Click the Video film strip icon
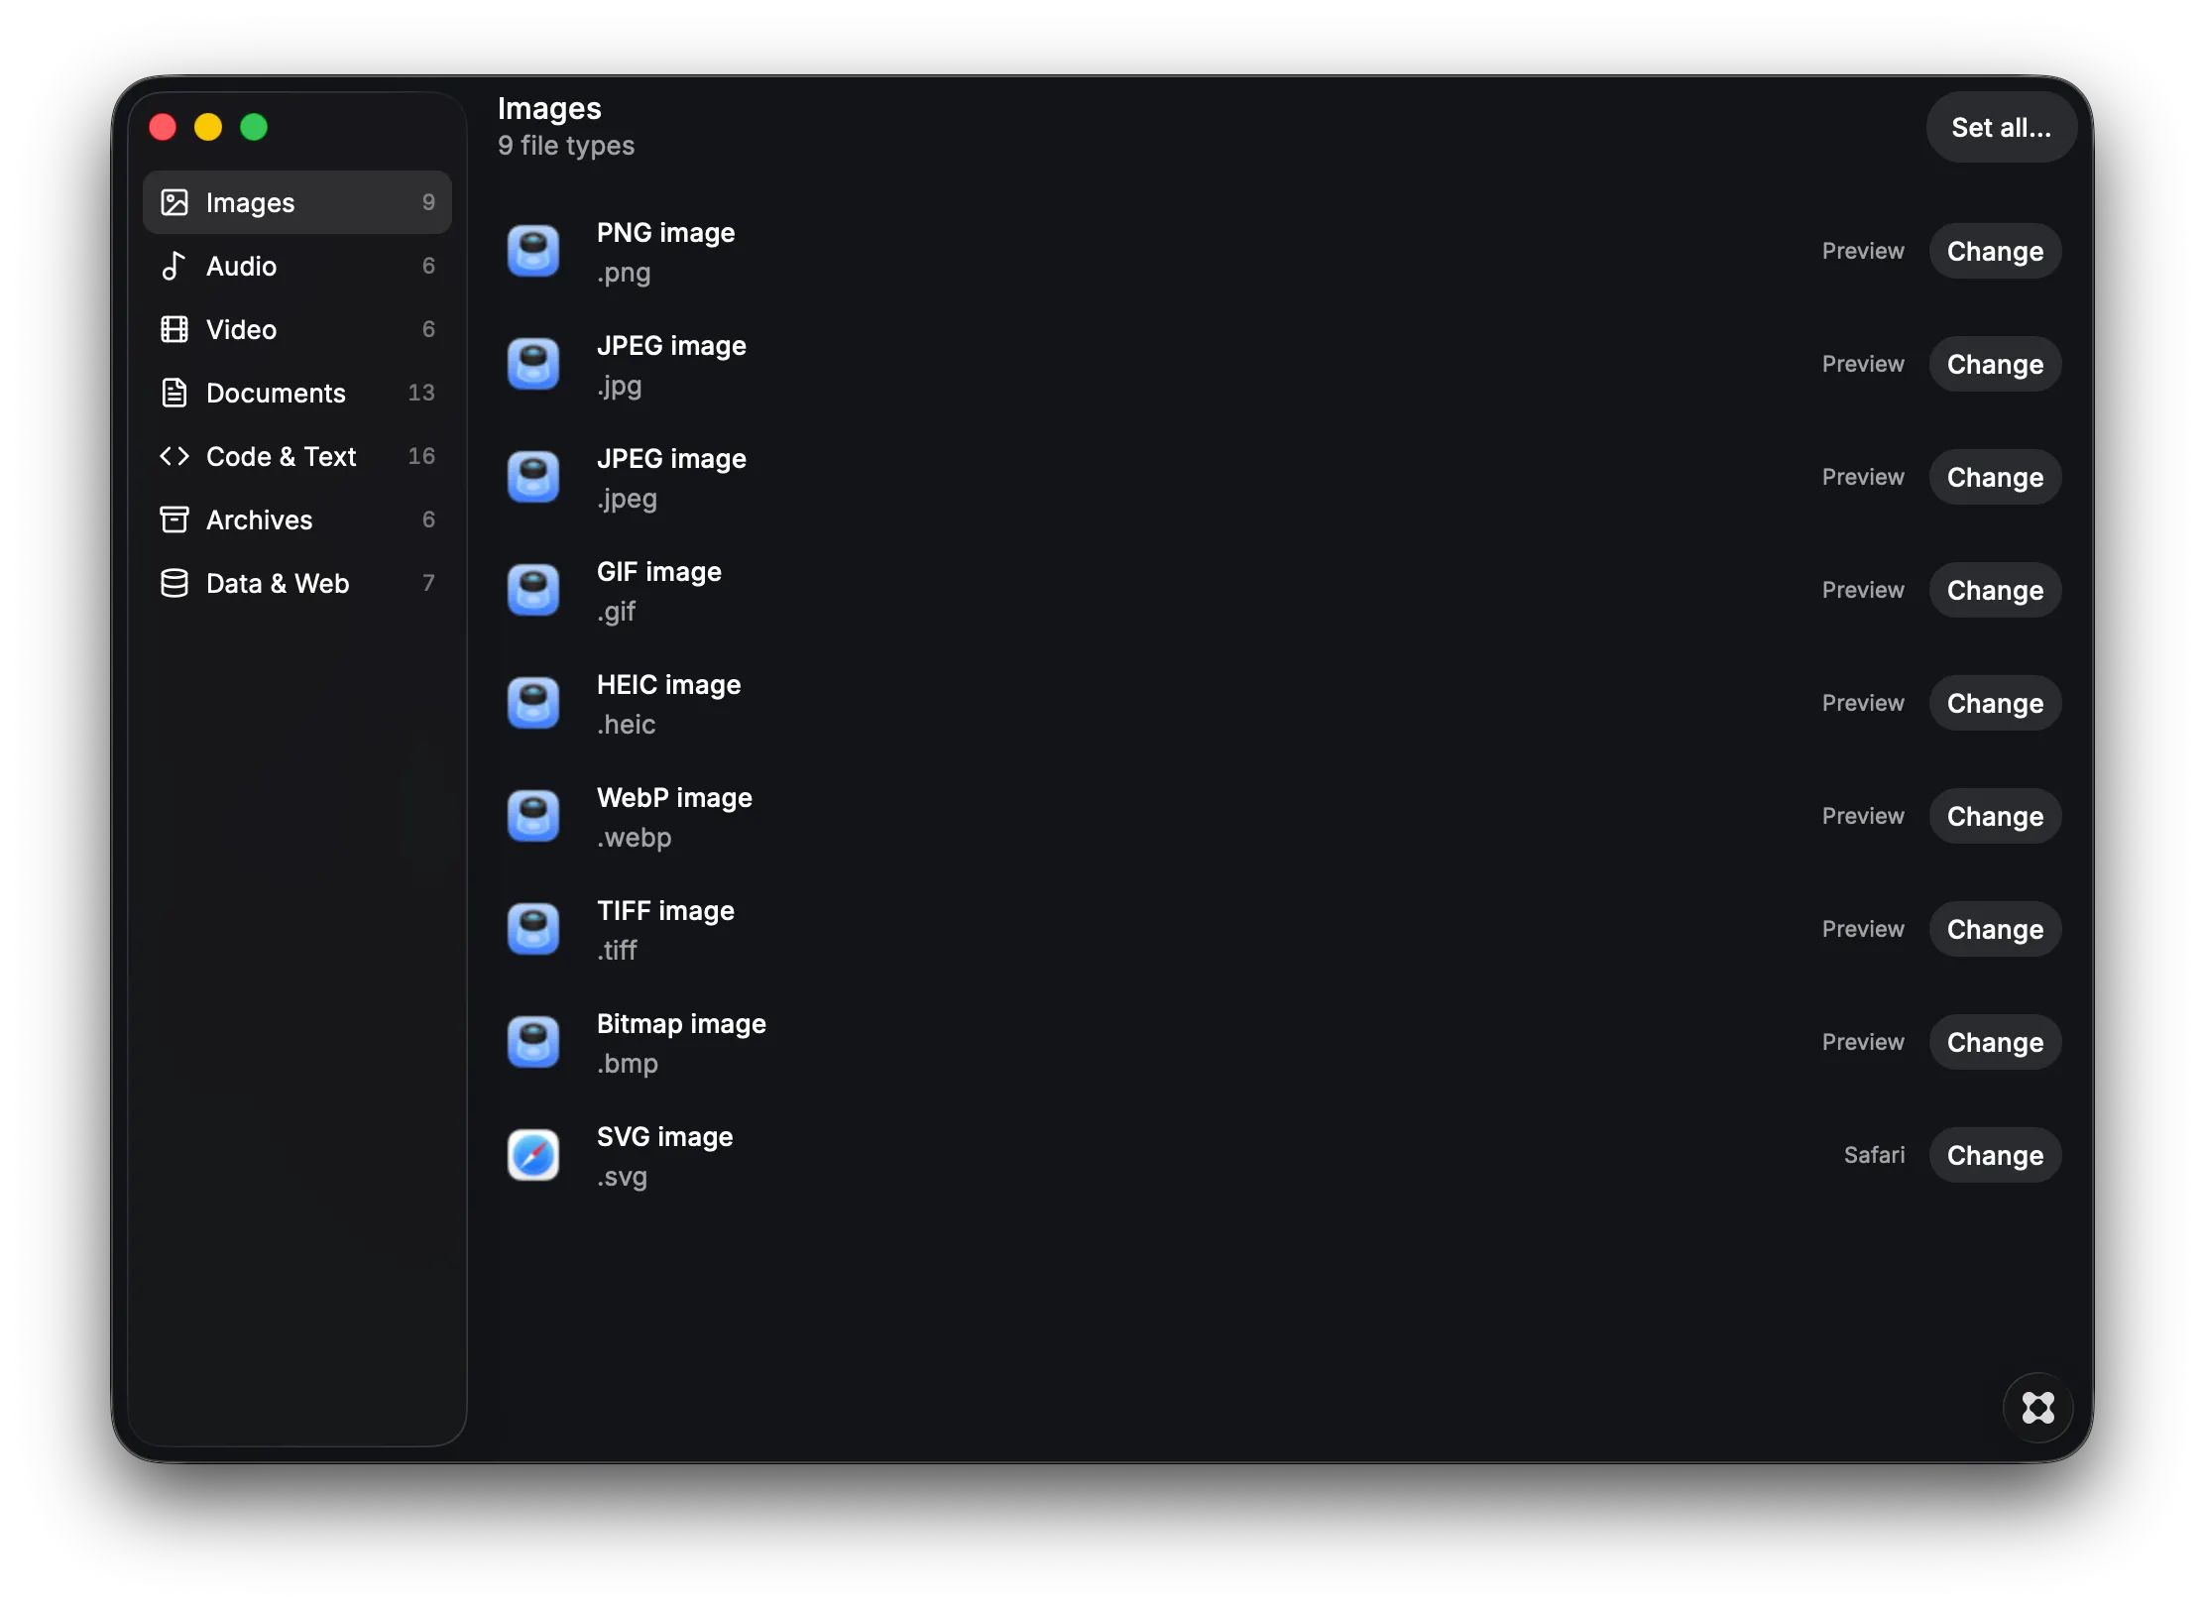Screen dimensions: 2205x1610 [174, 329]
